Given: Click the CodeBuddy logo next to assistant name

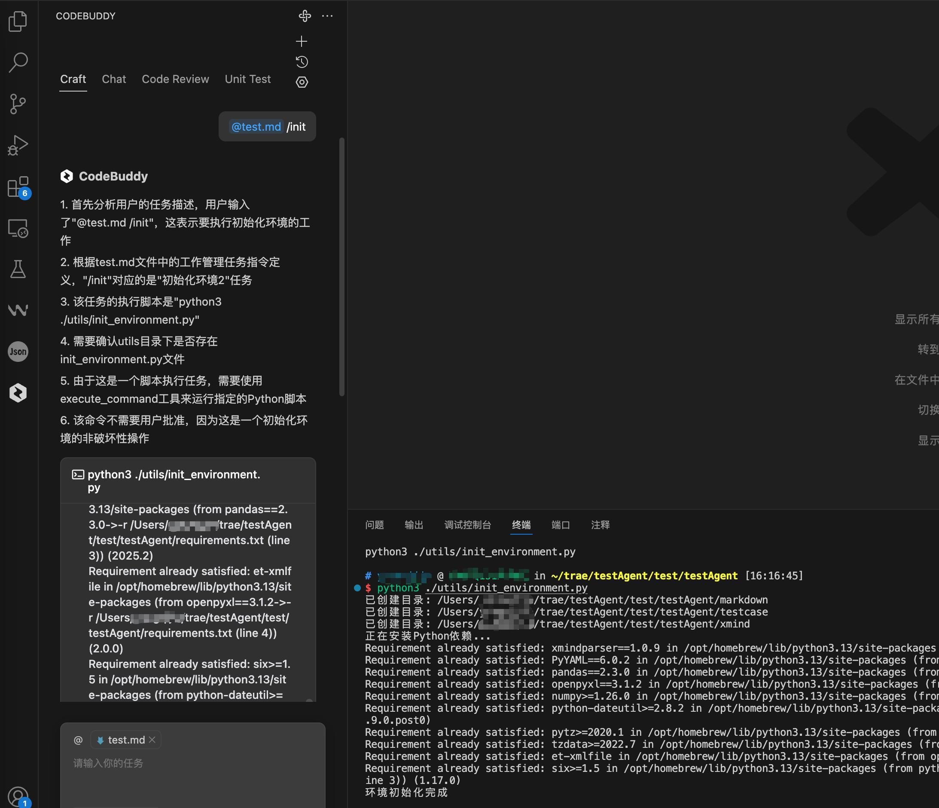Looking at the screenshot, I should 67,176.
